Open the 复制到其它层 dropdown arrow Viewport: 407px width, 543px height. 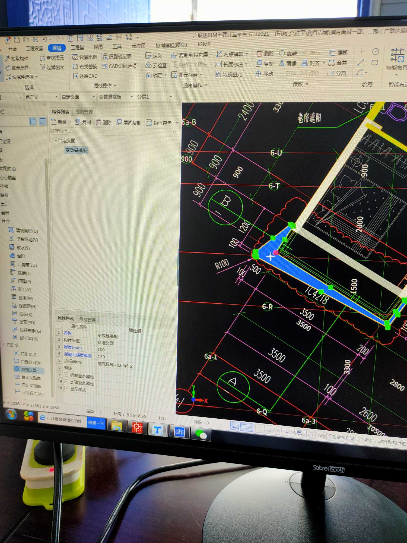tap(211, 55)
